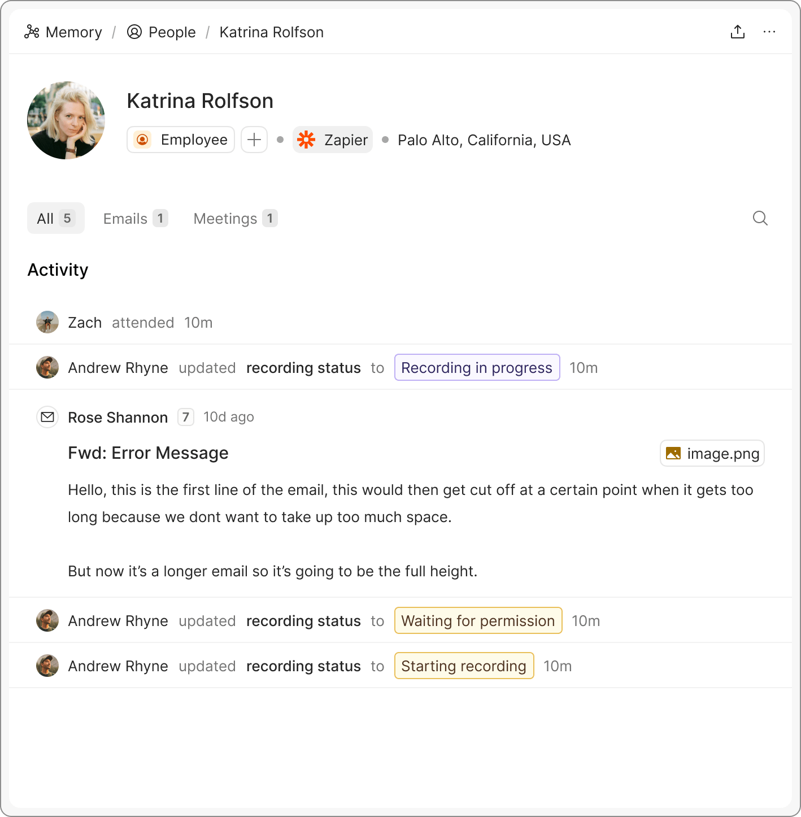Screen dimensions: 801x817
Task: Click Zach's avatar in the activity feed
Action: [x=47, y=322]
